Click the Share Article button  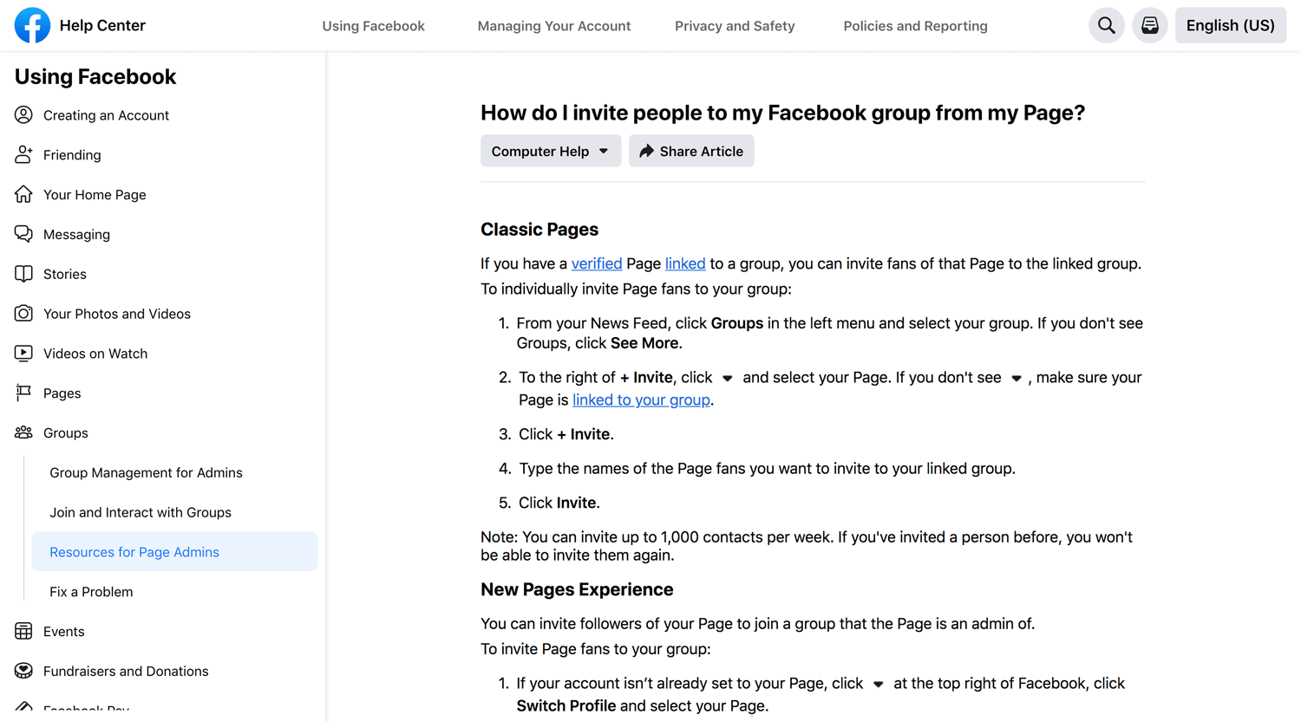[x=691, y=151]
